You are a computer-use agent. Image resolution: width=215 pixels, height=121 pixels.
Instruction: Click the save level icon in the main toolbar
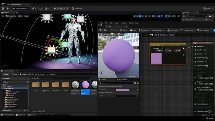tap(3, 8)
